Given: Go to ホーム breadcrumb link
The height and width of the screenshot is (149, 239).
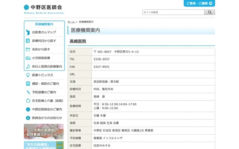Looking at the screenshot, I should pos(71,22).
